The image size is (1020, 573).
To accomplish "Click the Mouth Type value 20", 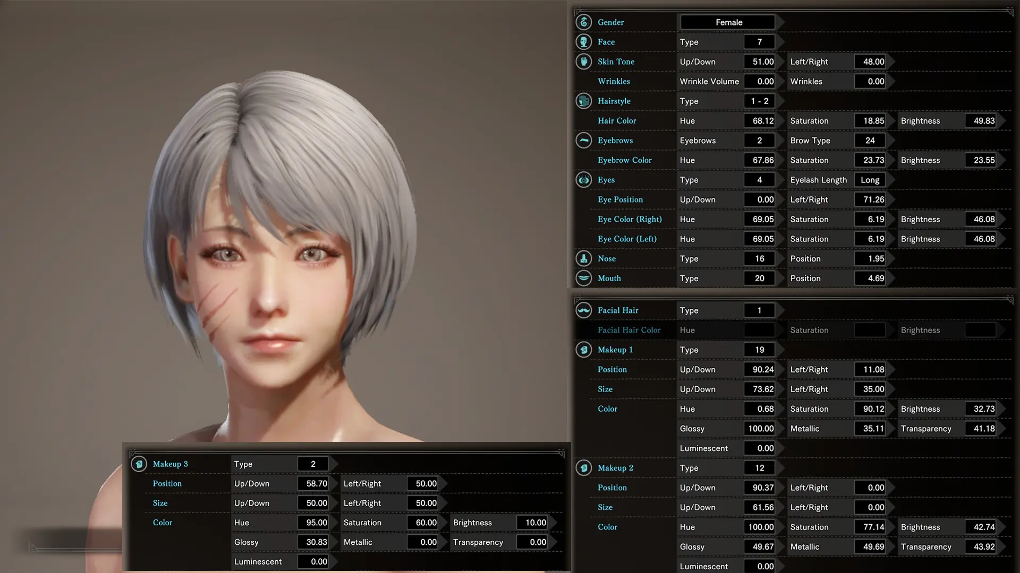I will [x=759, y=278].
